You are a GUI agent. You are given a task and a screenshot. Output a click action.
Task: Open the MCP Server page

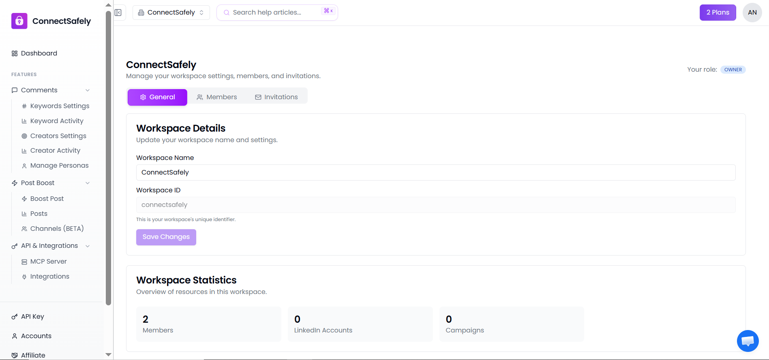coord(48,262)
